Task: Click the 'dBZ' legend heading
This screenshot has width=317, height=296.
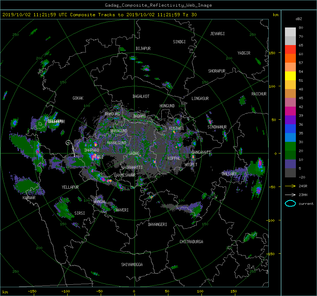Action: point(299,19)
